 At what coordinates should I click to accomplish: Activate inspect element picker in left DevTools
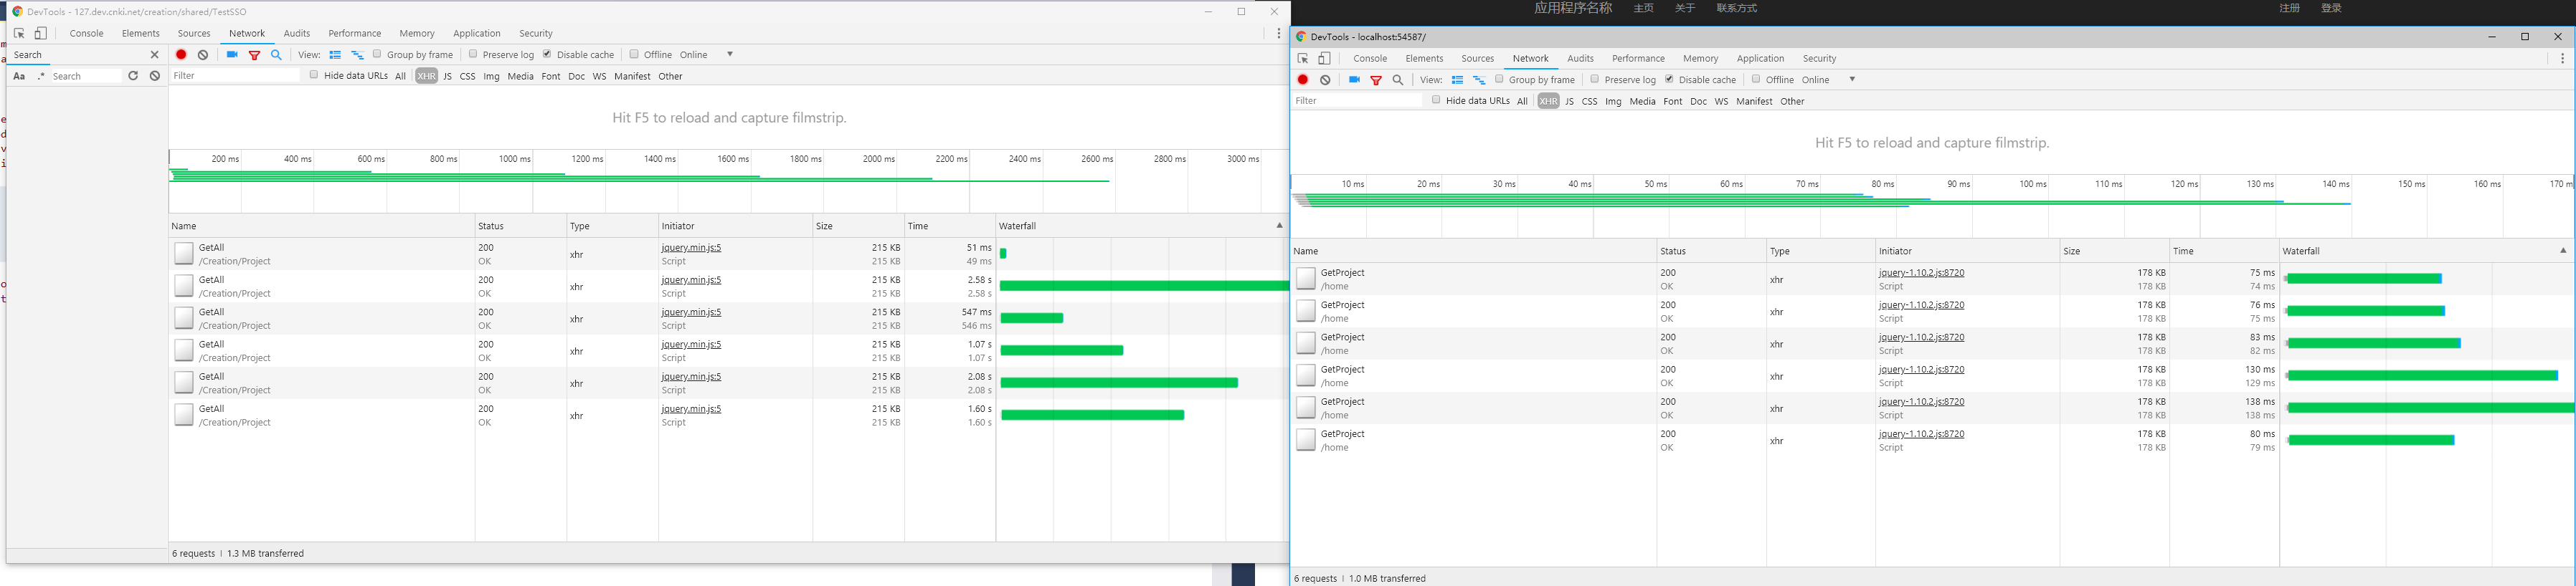click(19, 33)
